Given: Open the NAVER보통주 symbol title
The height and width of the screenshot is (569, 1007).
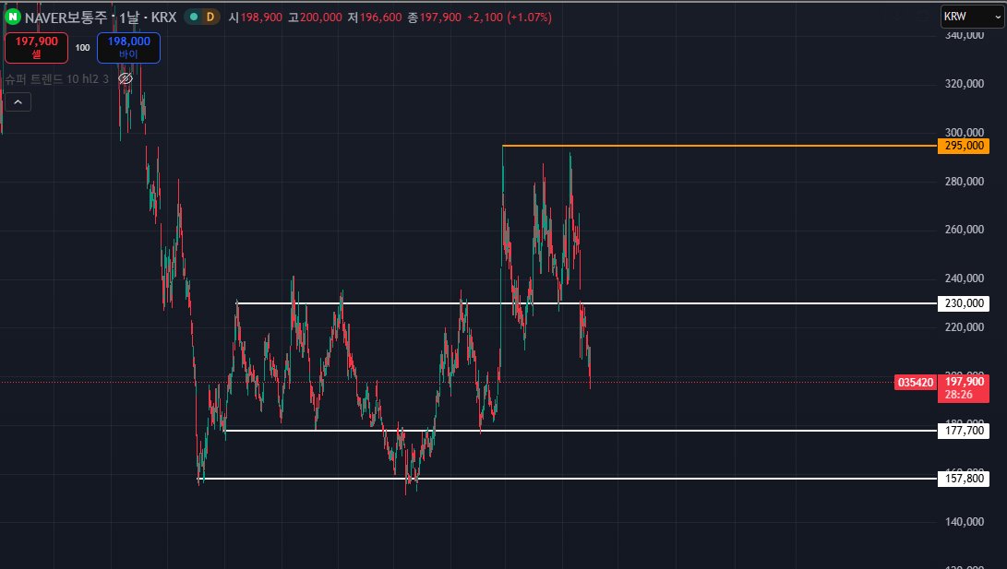Looking at the screenshot, I should [x=66, y=18].
